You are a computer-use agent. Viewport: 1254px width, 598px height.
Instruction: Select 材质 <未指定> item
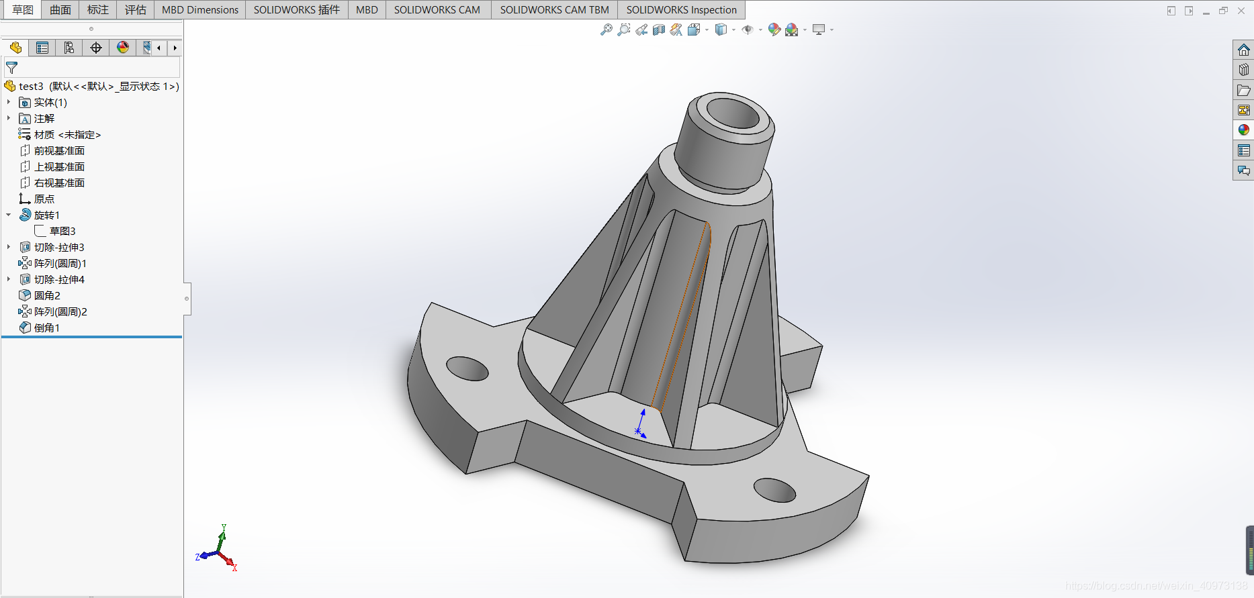[60, 134]
